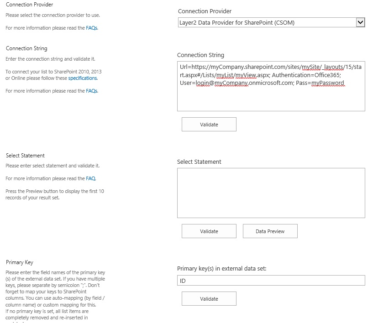
Task: Validate the connection string
Action: tap(209, 125)
